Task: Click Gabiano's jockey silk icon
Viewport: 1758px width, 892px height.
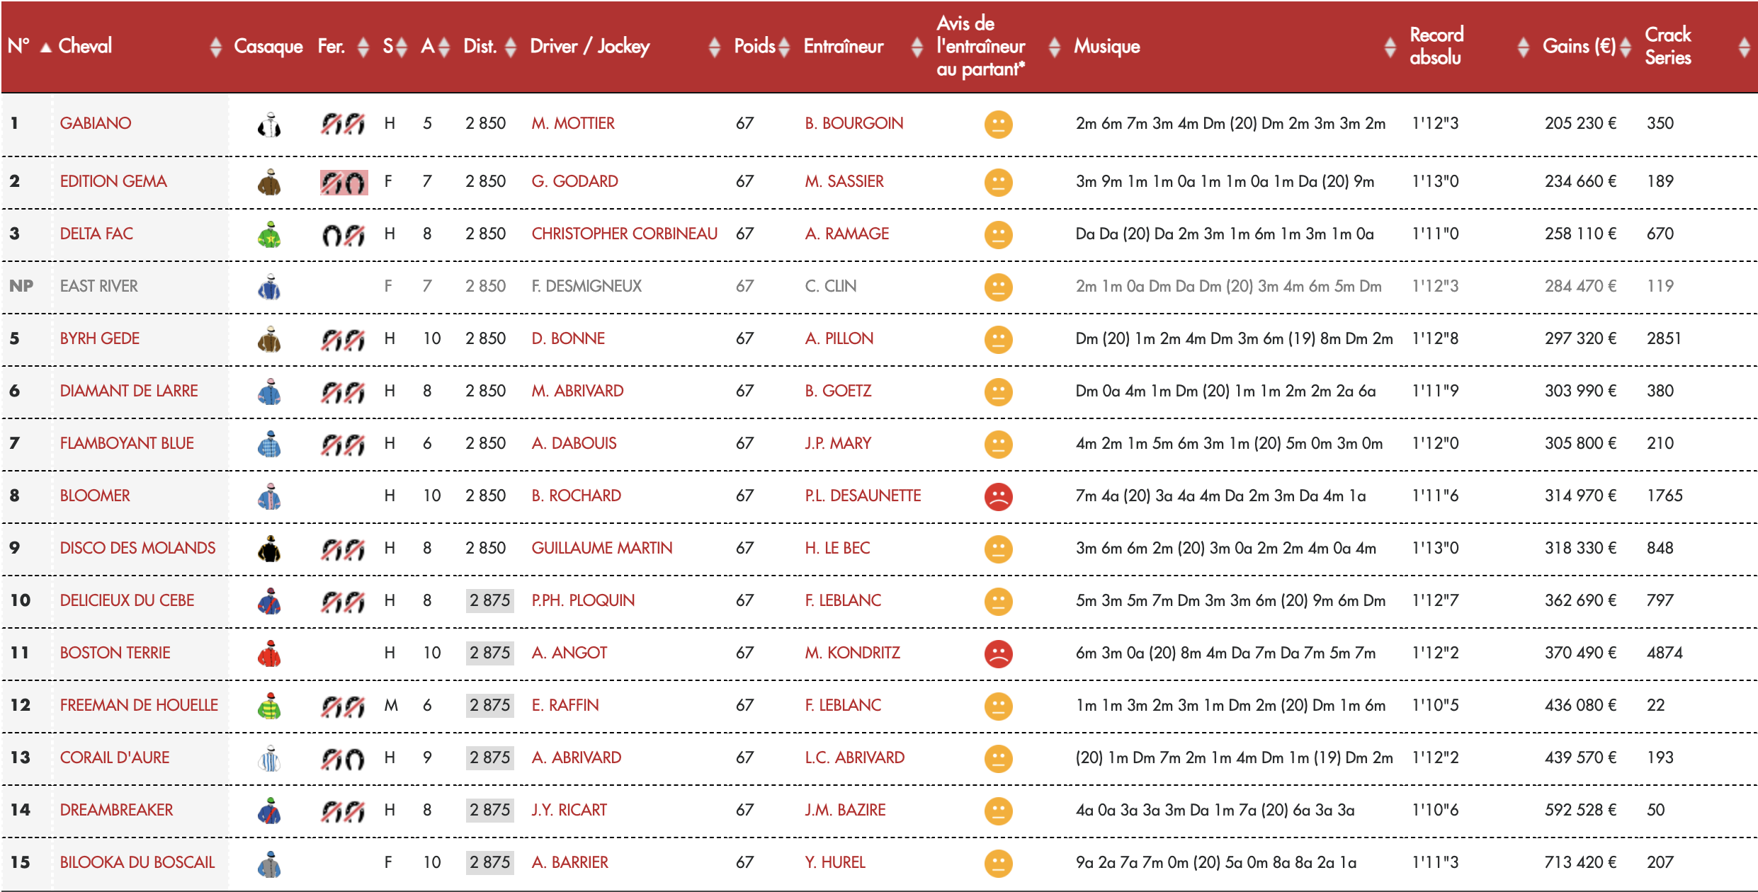Action: click(269, 125)
